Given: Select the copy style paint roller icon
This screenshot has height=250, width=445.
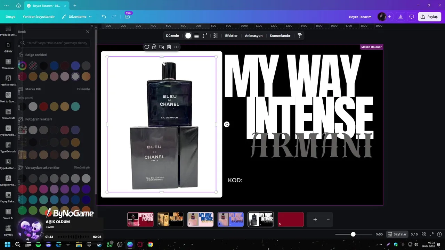Looking at the screenshot, I should [300, 36].
